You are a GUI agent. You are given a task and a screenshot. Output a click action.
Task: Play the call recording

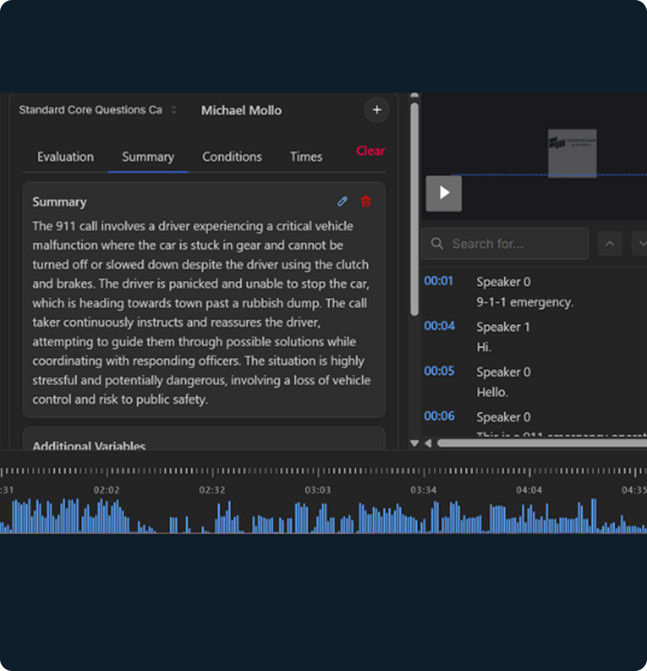(443, 194)
